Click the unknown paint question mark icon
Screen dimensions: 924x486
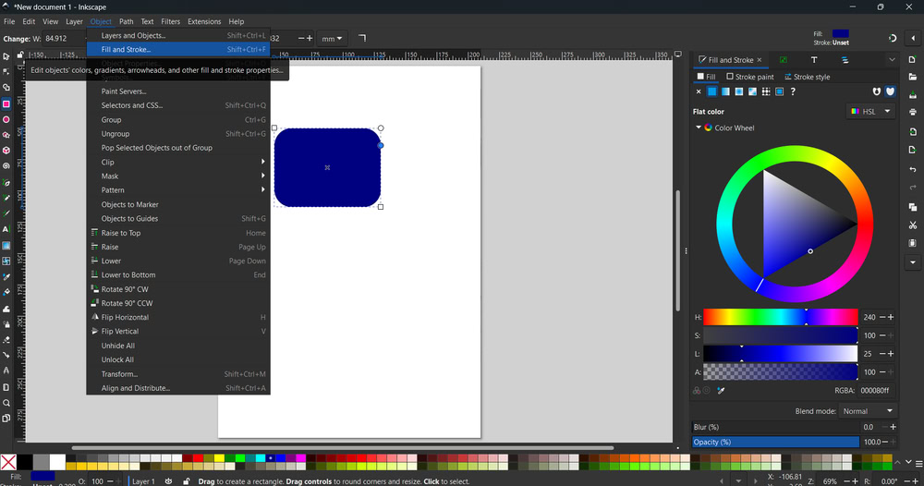(793, 91)
